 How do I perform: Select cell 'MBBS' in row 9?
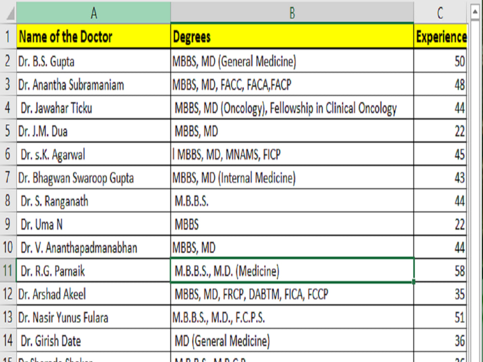tap(292, 224)
